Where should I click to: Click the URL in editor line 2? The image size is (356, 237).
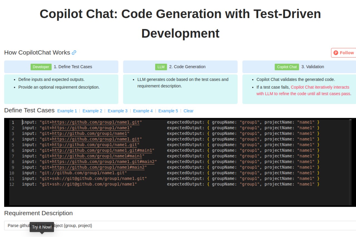coord(91,128)
